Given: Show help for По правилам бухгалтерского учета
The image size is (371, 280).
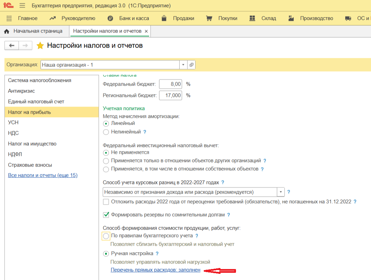Looking at the screenshot, I should (196, 236).
